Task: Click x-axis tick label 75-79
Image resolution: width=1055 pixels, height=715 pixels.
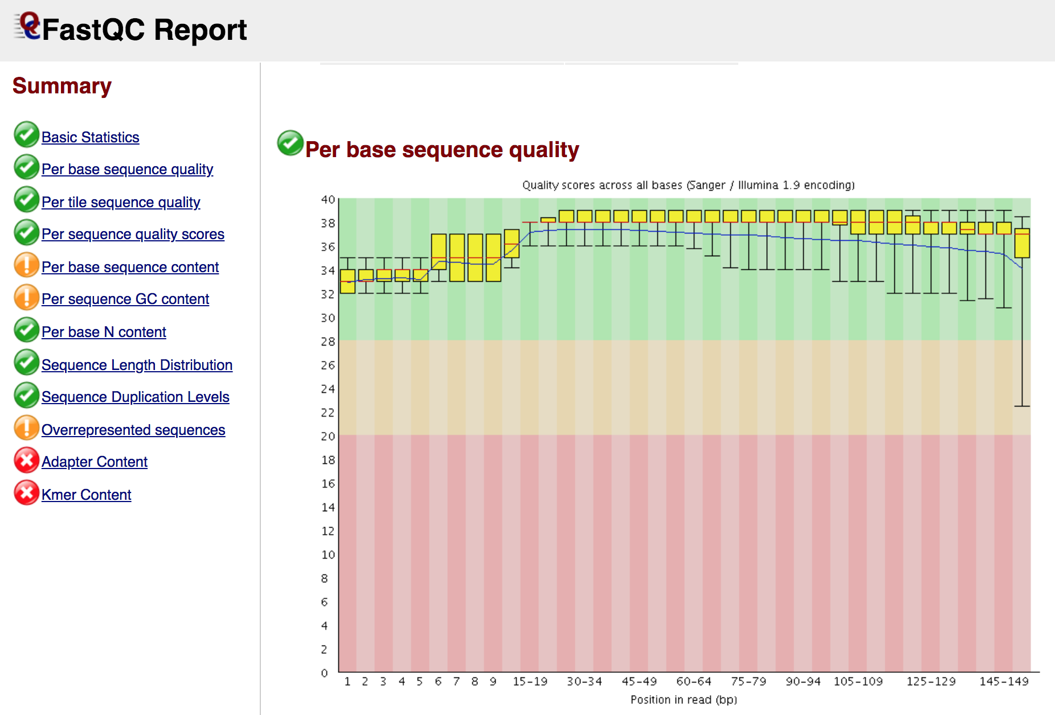Action: [749, 681]
